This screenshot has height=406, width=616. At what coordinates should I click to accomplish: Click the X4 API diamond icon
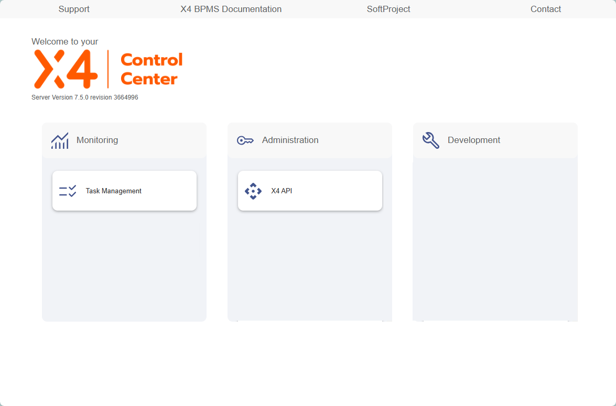pyautogui.click(x=253, y=191)
